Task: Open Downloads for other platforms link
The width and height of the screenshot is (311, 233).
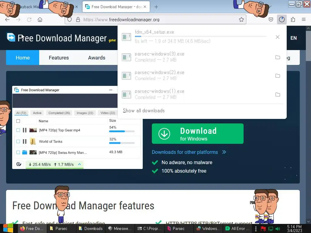Action: tap(185, 152)
